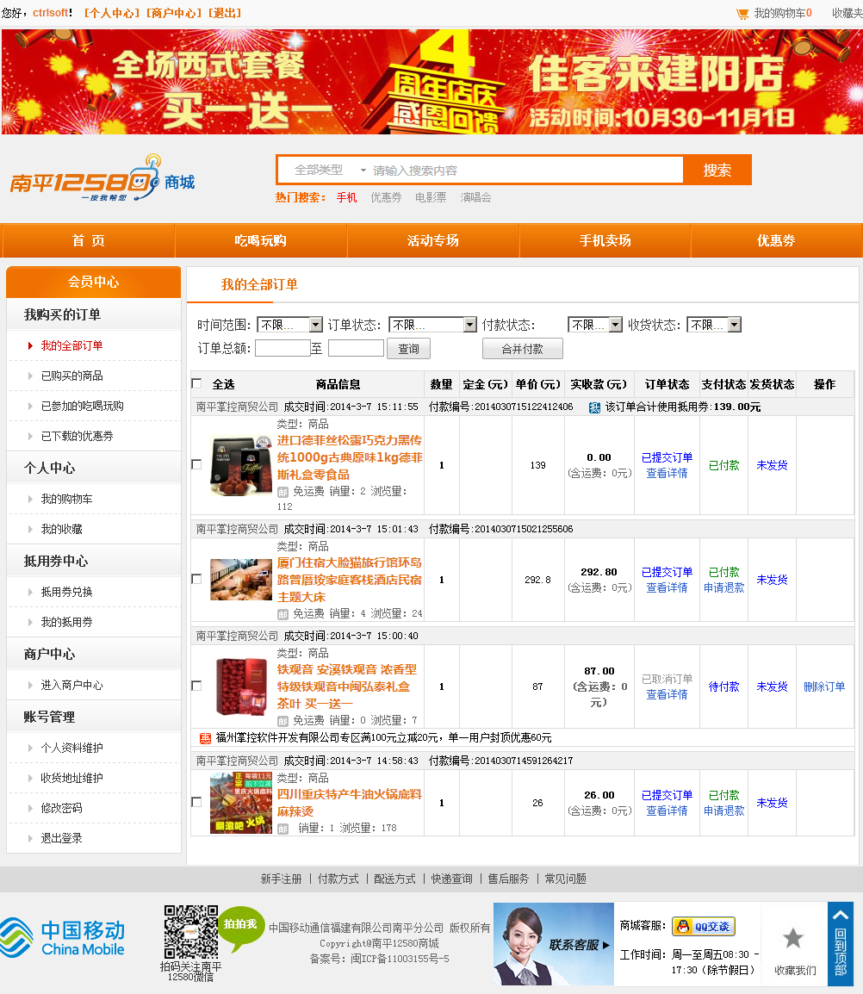Click the 手机 hot search keyword
This screenshot has width=863, height=994.
(347, 197)
